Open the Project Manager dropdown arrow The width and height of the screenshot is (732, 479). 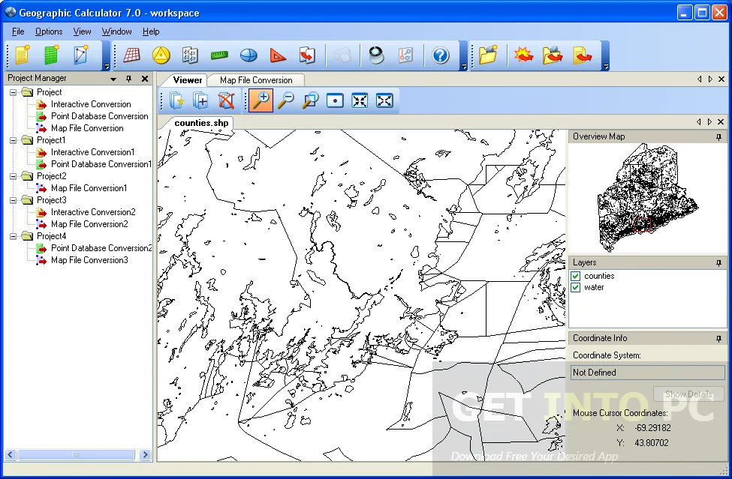click(x=113, y=79)
